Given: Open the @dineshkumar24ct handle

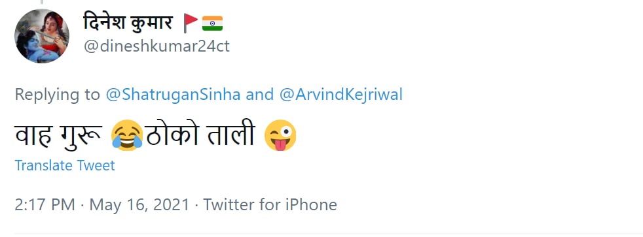Looking at the screenshot, I should (156, 46).
